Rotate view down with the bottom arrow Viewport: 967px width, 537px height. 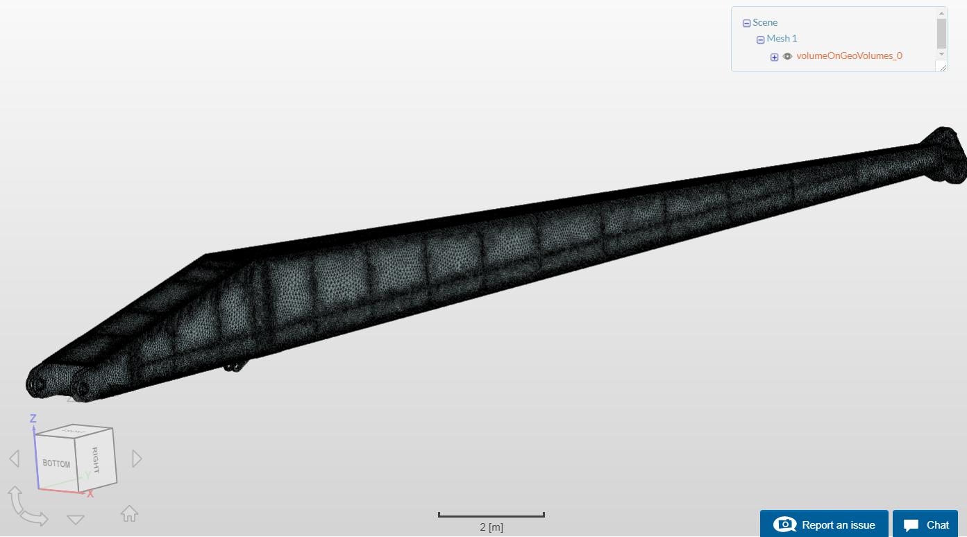coord(76,519)
